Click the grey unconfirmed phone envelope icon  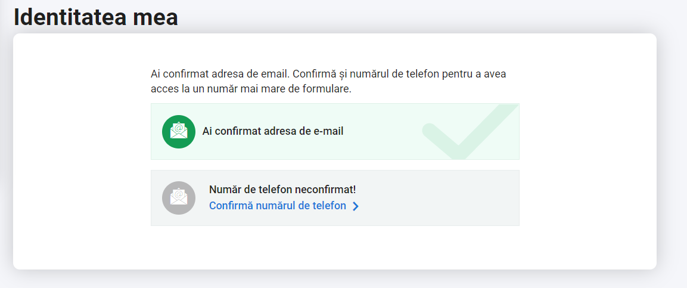[x=179, y=198]
